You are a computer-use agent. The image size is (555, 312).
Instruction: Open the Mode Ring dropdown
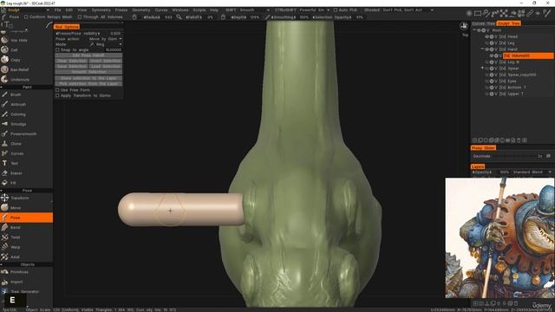pos(105,44)
